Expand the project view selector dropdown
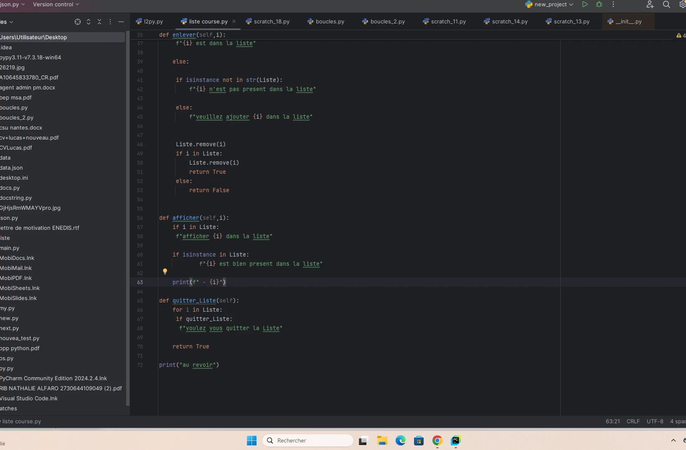This screenshot has width=686, height=450. coord(7,22)
